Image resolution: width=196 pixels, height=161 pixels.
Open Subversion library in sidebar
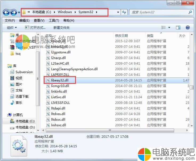click(x=21, y=72)
